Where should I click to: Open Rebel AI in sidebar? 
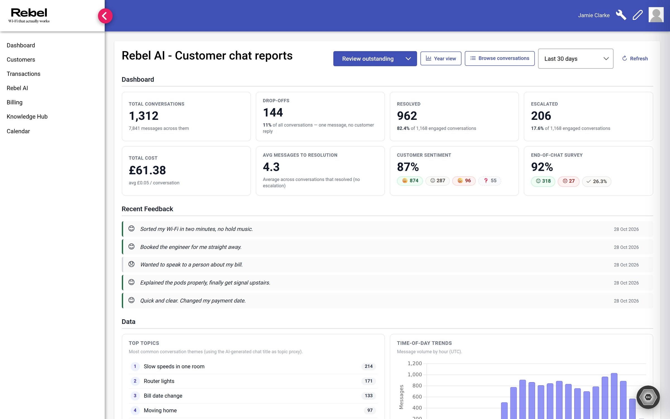17,88
